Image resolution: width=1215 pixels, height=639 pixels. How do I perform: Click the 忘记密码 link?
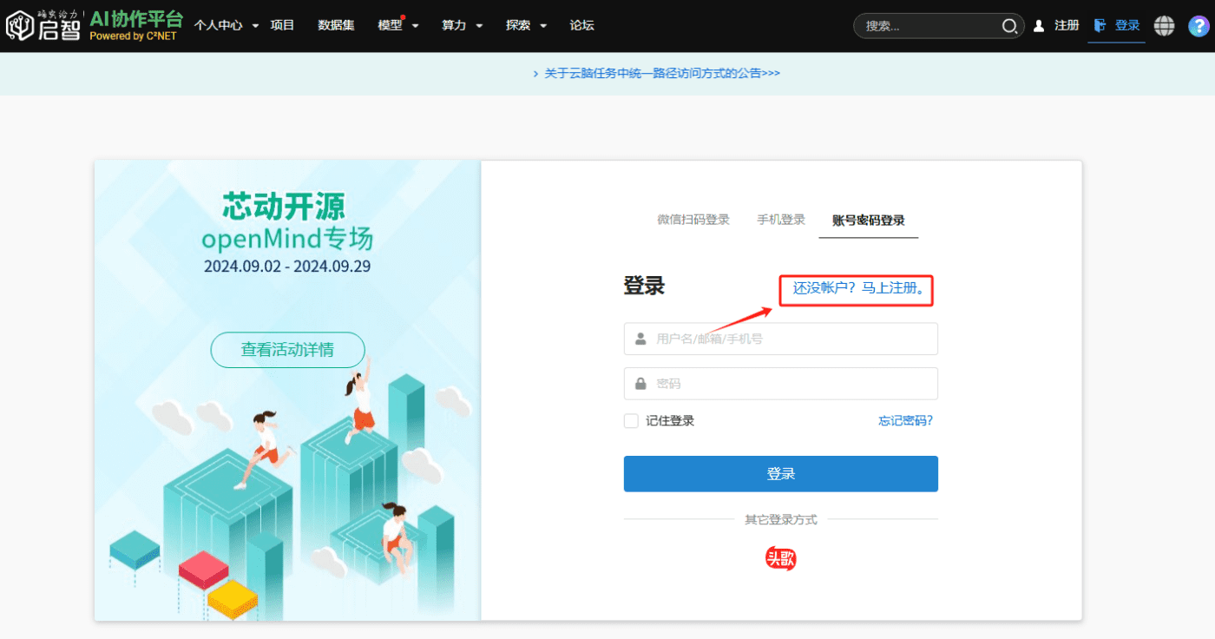[906, 420]
